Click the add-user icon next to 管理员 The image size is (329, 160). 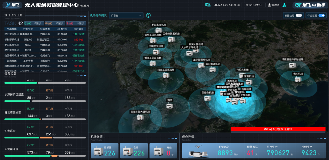coord(284,5)
